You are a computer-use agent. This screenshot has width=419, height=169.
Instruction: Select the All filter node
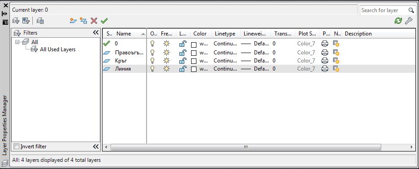(35, 42)
